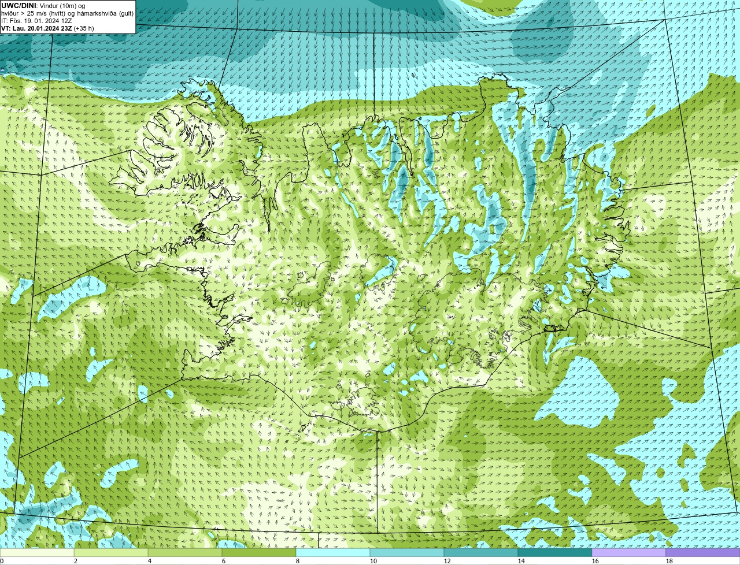Click the light purple 16–18 m/s color swatch

(x=629, y=552)
